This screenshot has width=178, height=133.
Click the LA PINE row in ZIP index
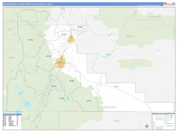11,122
